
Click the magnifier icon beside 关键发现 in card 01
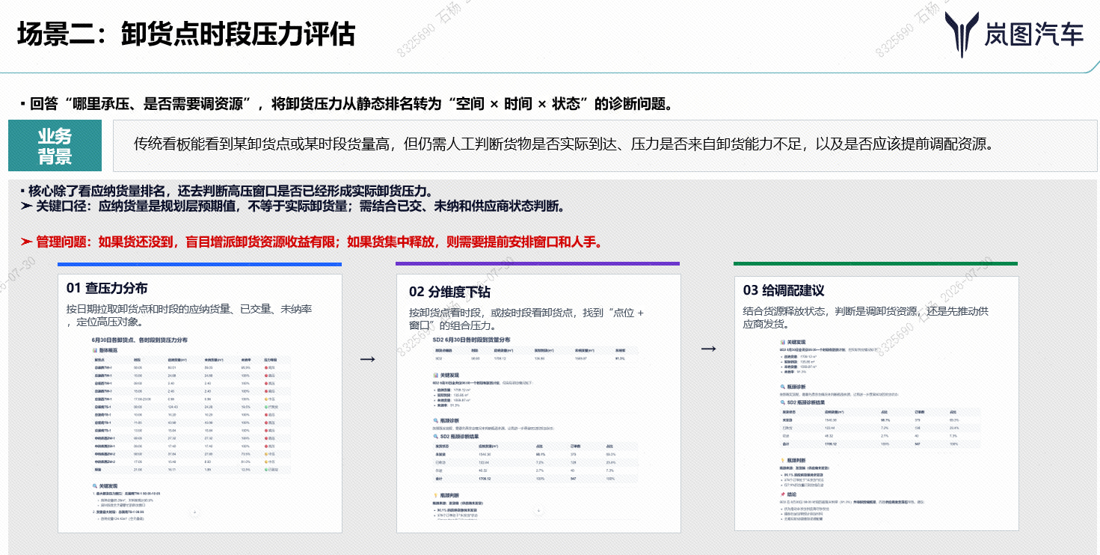click(95, 486)
